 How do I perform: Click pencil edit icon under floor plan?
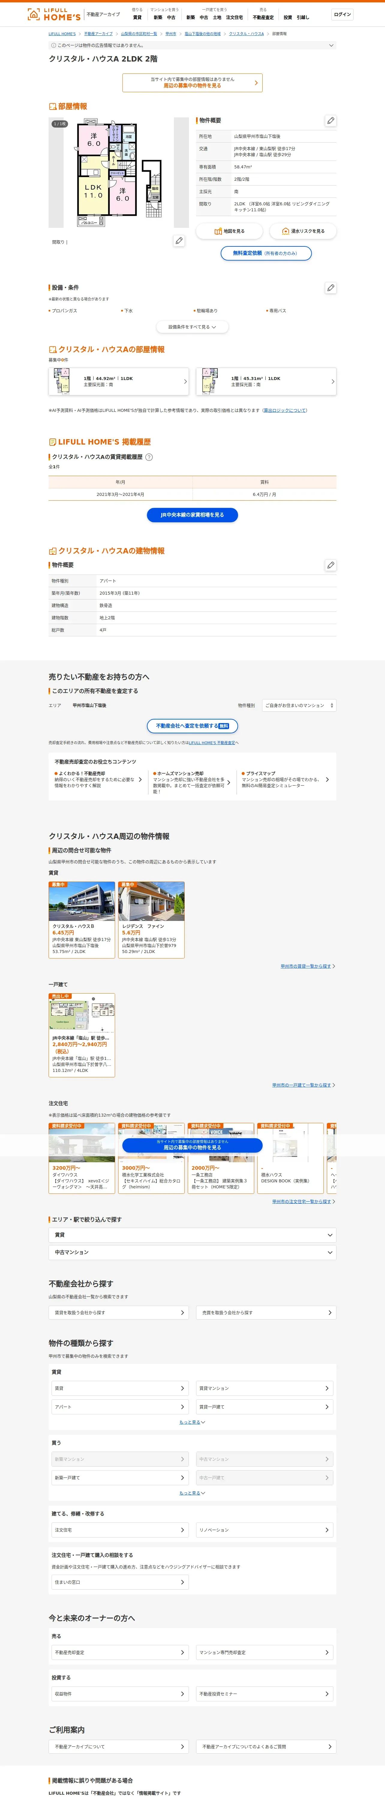click(179, 240)
